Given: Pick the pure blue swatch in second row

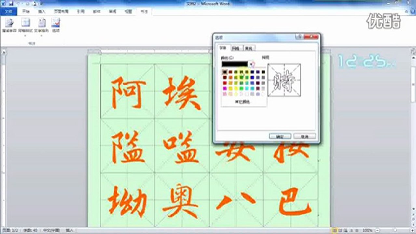Looking at the screenshot, I should pos(252,77).
